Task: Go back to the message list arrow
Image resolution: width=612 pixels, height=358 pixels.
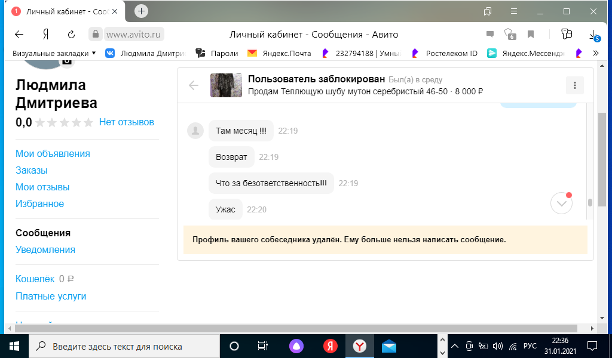Action: click(x=194, y=85)
